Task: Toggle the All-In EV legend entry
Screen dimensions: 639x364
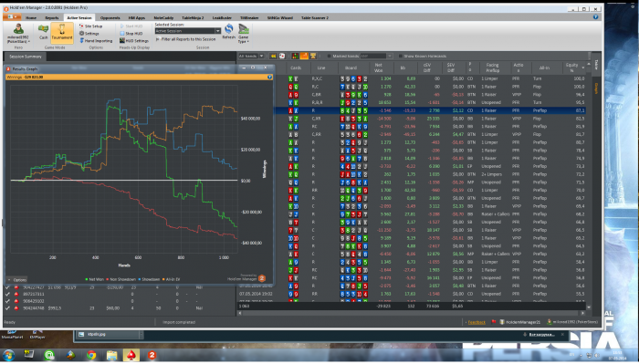Action: (x=172, y=279)
